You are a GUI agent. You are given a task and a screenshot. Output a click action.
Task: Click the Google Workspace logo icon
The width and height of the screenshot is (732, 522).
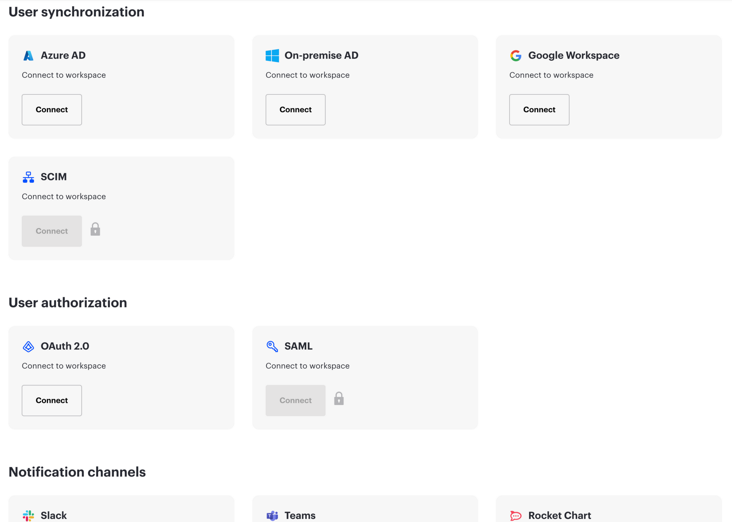[515, 56]
